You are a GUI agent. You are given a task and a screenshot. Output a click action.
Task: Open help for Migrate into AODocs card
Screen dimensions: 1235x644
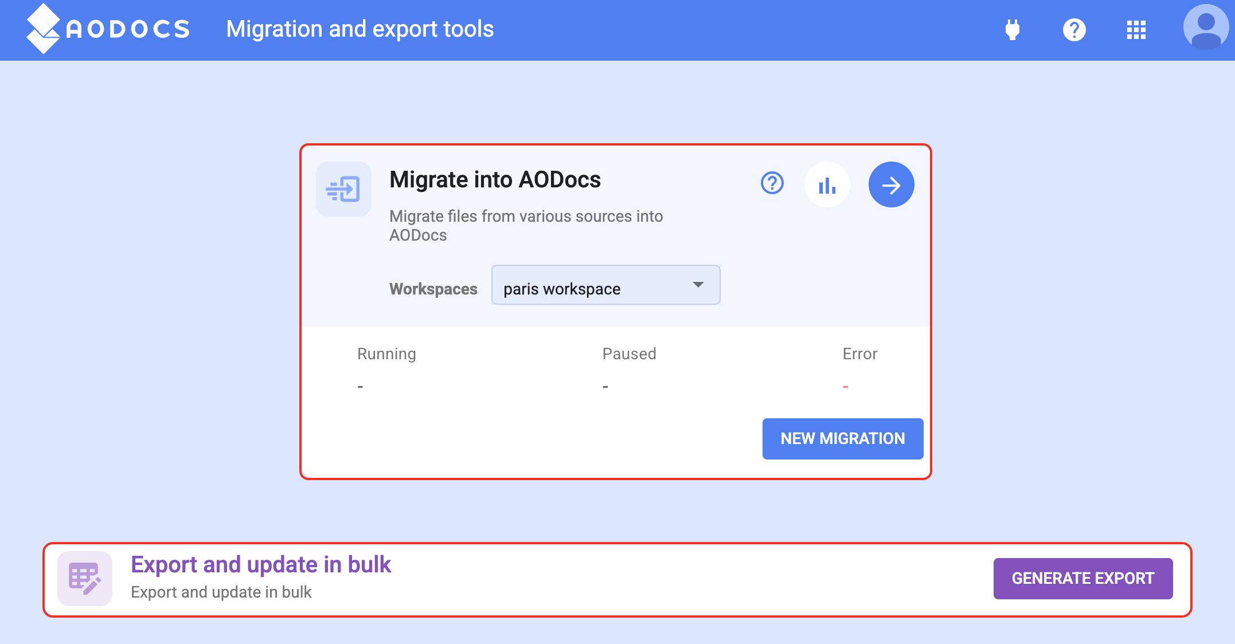coord(772,183)
